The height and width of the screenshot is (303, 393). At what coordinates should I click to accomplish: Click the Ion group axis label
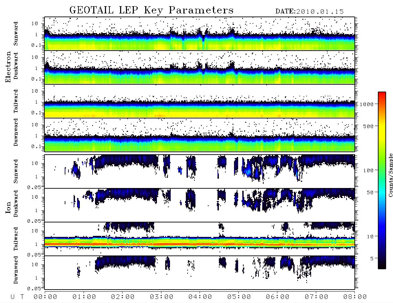pyautogui.click(x=8, y=207)
